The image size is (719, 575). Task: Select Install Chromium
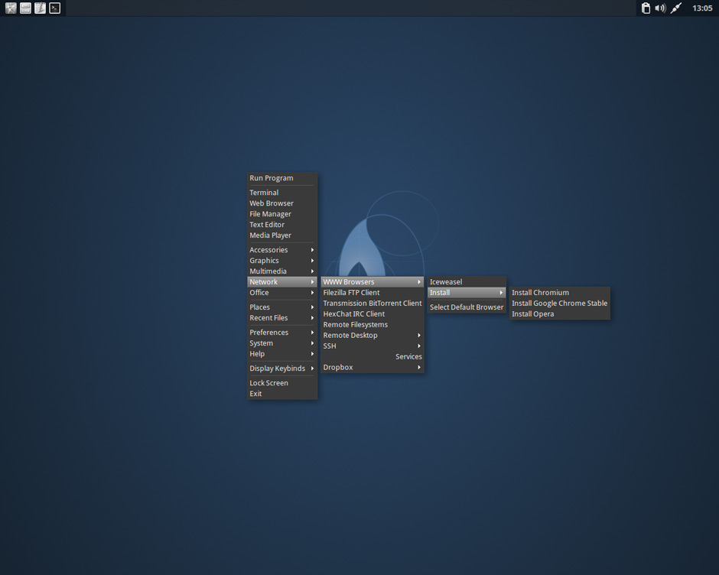[x=559, y=293]
